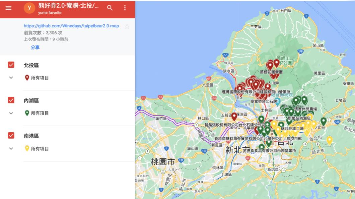Open the search magnifier icon
The image size is (355, 199).
click(110, 8)
